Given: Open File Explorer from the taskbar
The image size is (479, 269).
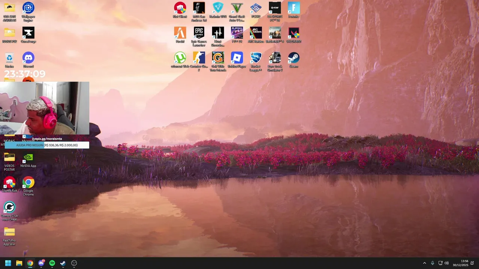Looking at the screenshot, I should tap(19, 263).
